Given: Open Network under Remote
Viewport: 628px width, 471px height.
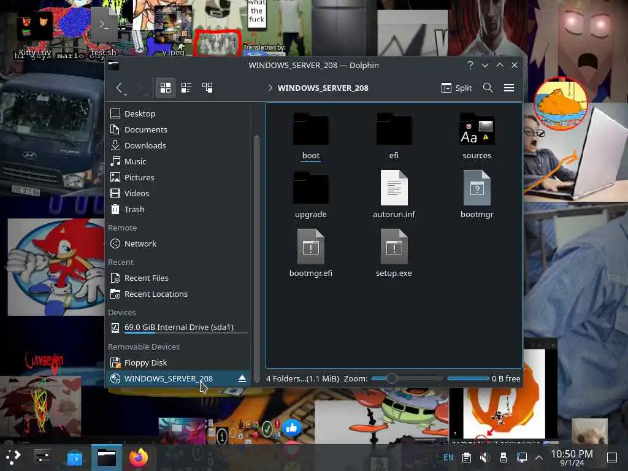Looking at the screenshot, I should point(178,244).
